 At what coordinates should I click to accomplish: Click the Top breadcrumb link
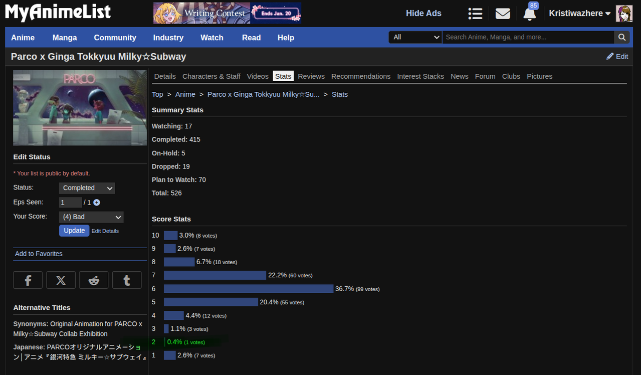coord(157,94)
